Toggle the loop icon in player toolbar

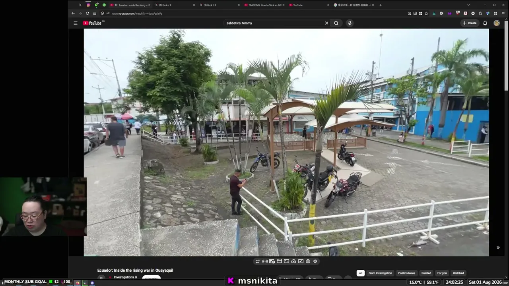click(x=258, y=261)
